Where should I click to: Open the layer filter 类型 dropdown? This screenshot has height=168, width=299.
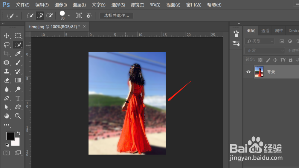pos(259,41)
